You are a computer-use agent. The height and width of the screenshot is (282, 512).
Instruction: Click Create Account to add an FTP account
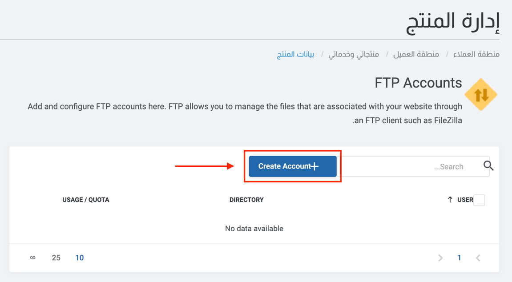[x=292, y=166]
